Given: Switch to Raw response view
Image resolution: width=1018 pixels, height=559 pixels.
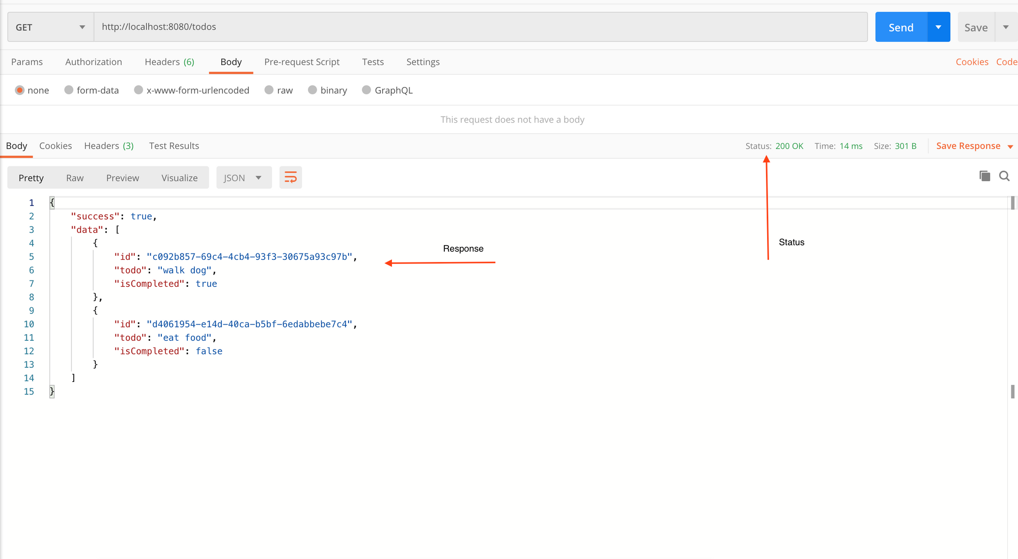Looking at the screenshot, I should click(x=74, y=178).
